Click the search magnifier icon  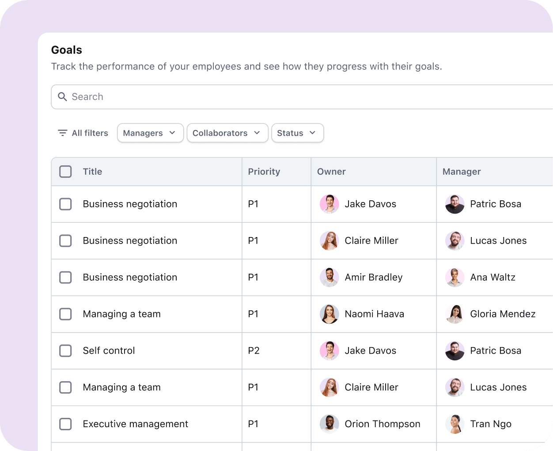click(62, 97)
